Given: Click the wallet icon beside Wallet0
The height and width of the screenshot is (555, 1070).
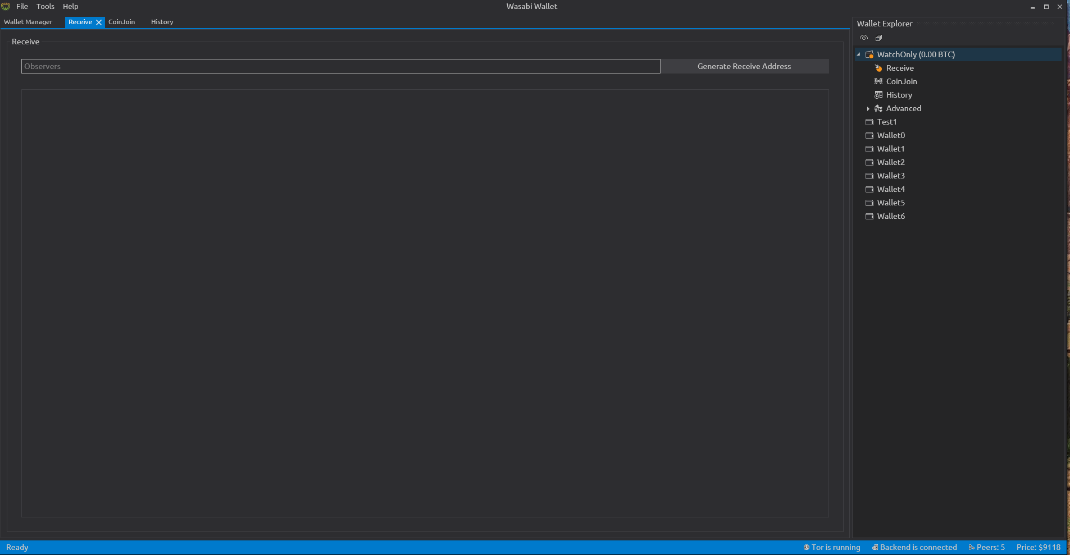Looking at the screenshot, I should pos(869,135).
